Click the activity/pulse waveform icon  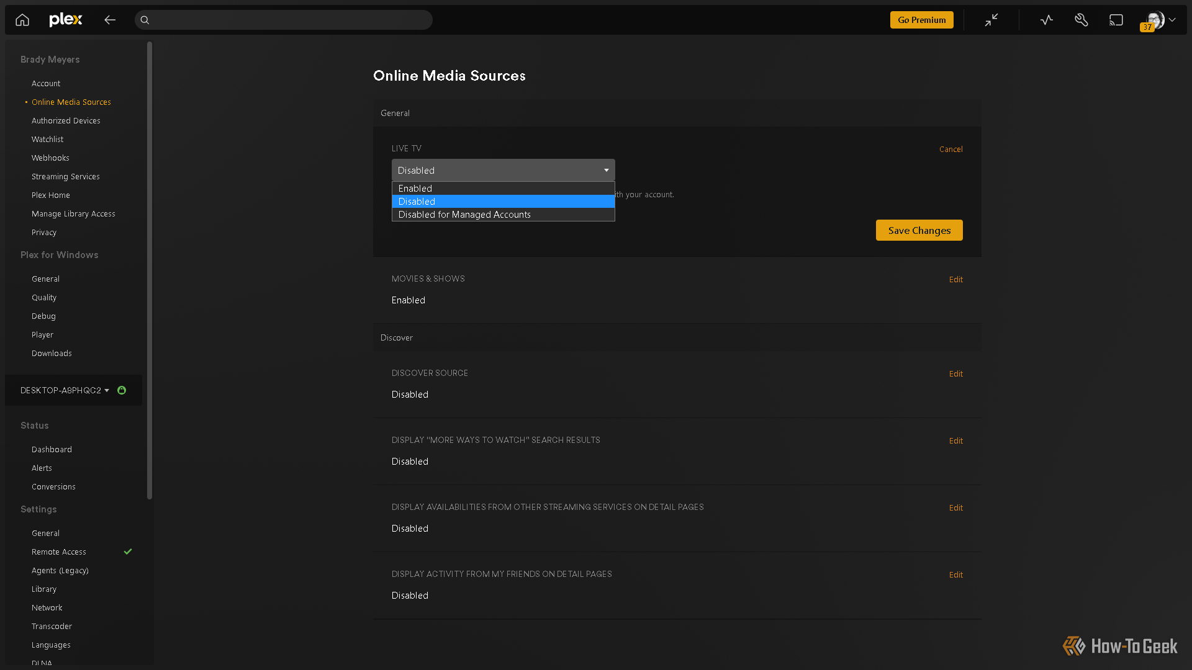[1047, 20]
